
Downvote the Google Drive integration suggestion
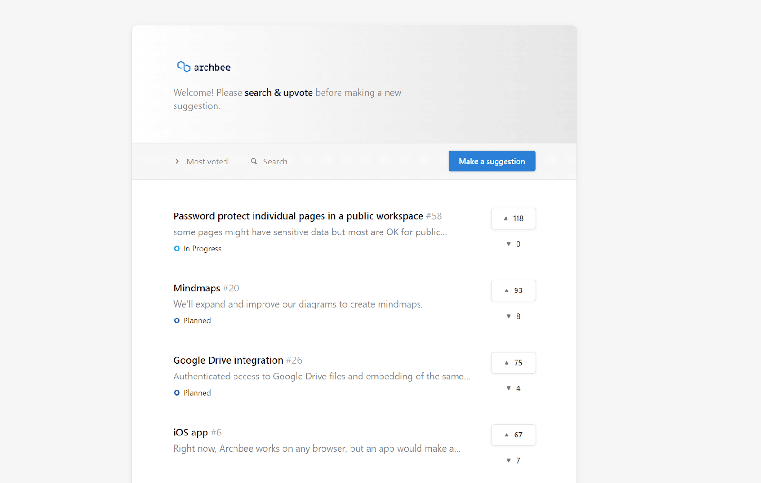[x=513, y=388]
